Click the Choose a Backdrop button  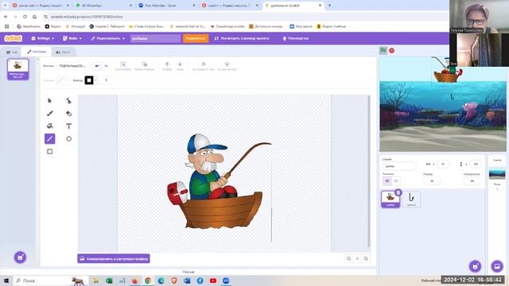tap(497, 267)
